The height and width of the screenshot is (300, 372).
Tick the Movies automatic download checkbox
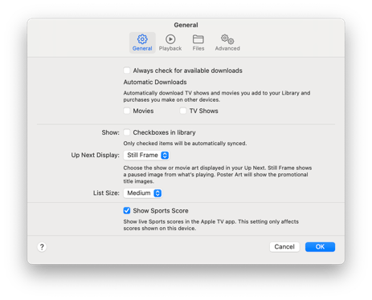tap(127, 111)
